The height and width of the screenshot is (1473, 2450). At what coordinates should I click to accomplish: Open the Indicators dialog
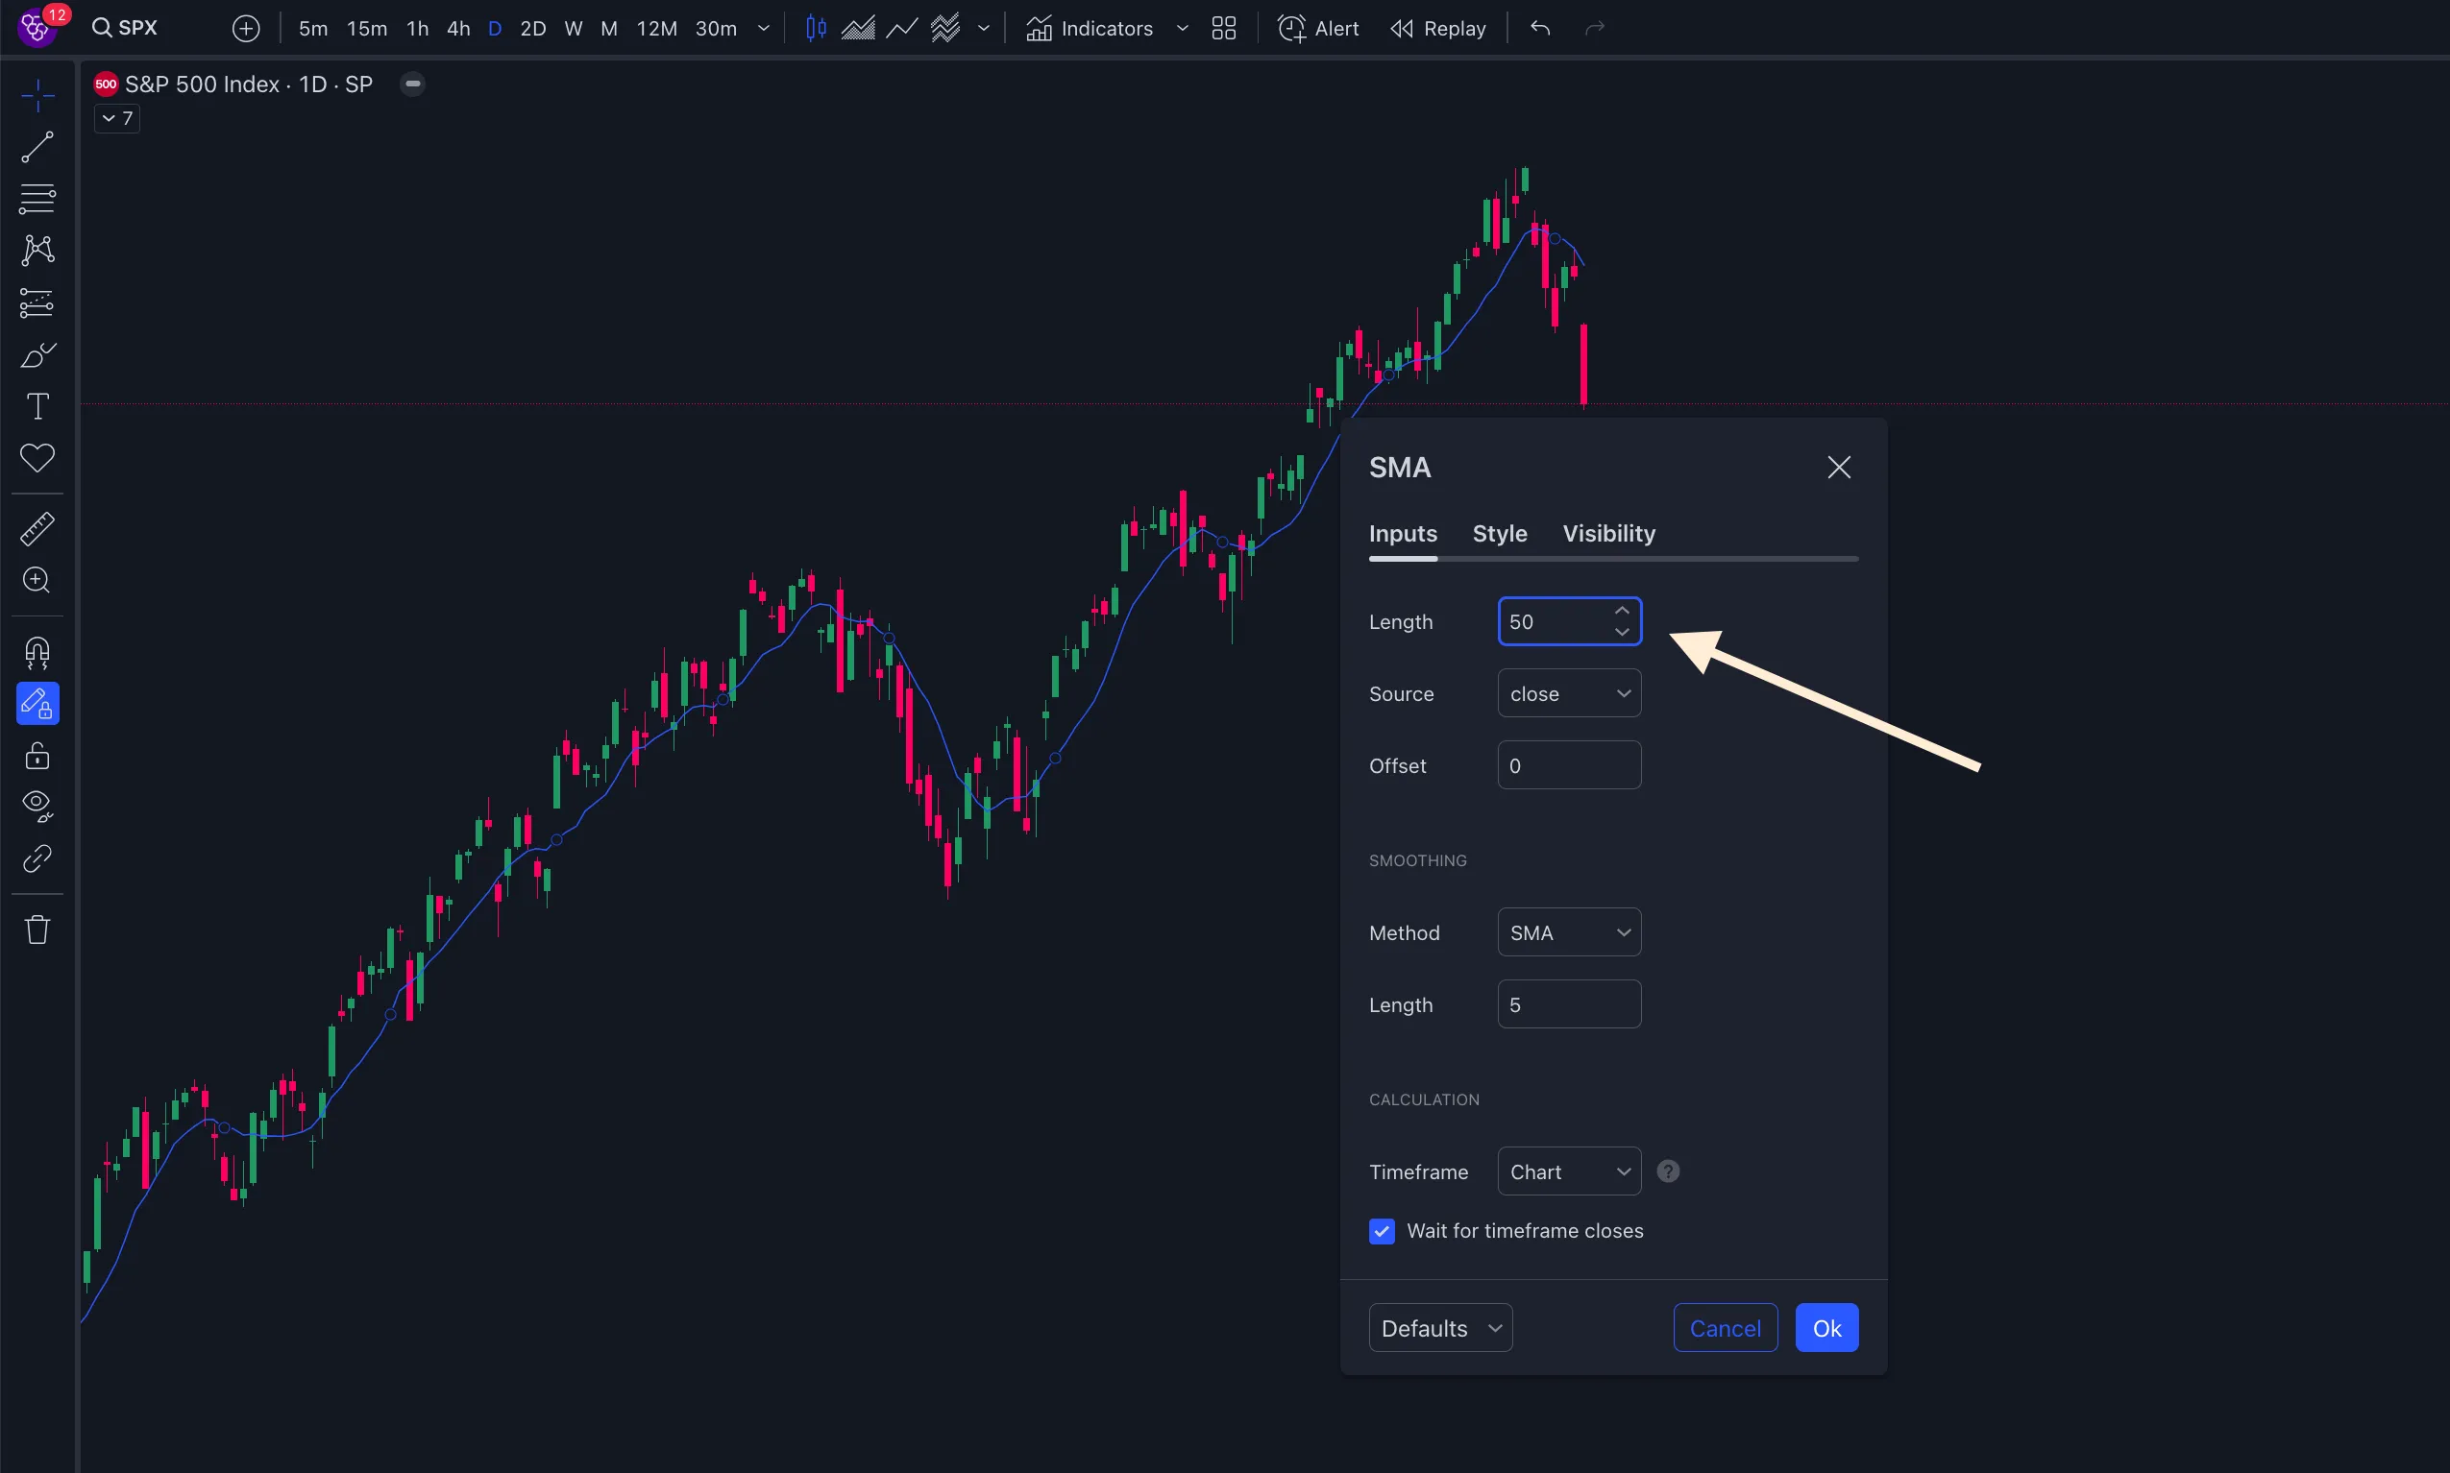click(x=1090, y=29)
